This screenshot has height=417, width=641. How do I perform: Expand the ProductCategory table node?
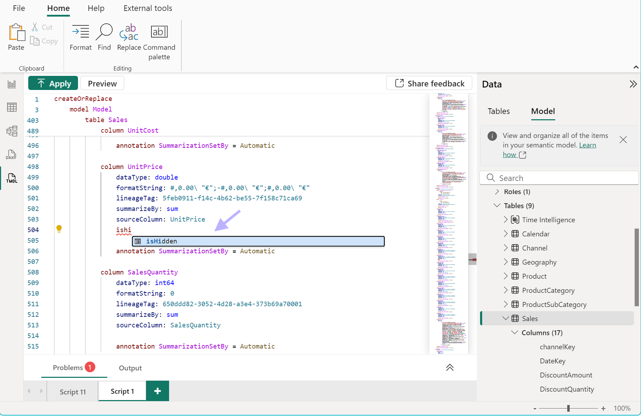click(505, 290)
